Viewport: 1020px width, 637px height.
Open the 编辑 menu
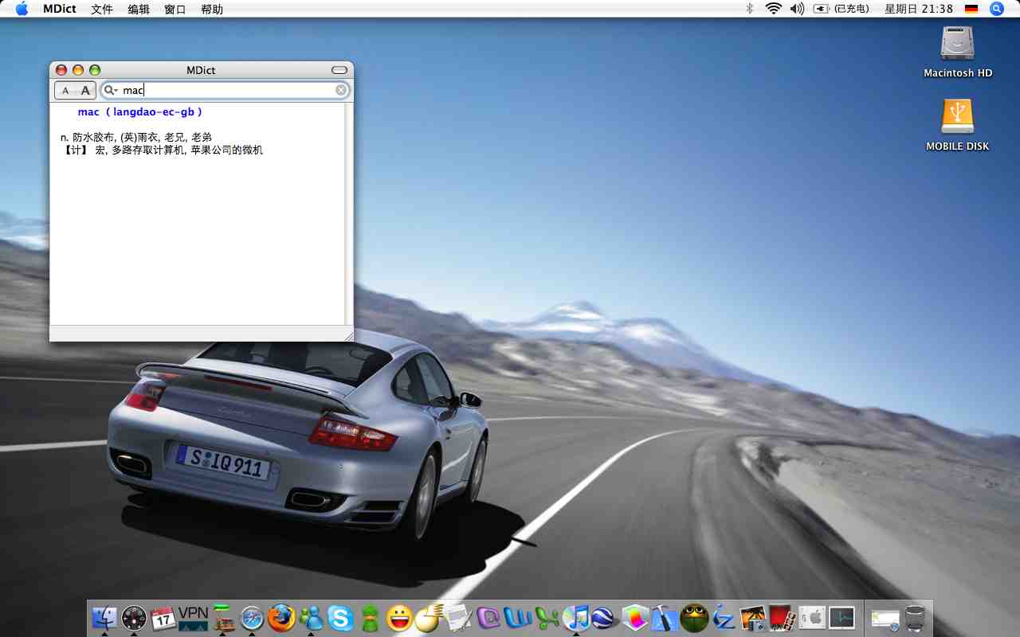coord(139,9)
